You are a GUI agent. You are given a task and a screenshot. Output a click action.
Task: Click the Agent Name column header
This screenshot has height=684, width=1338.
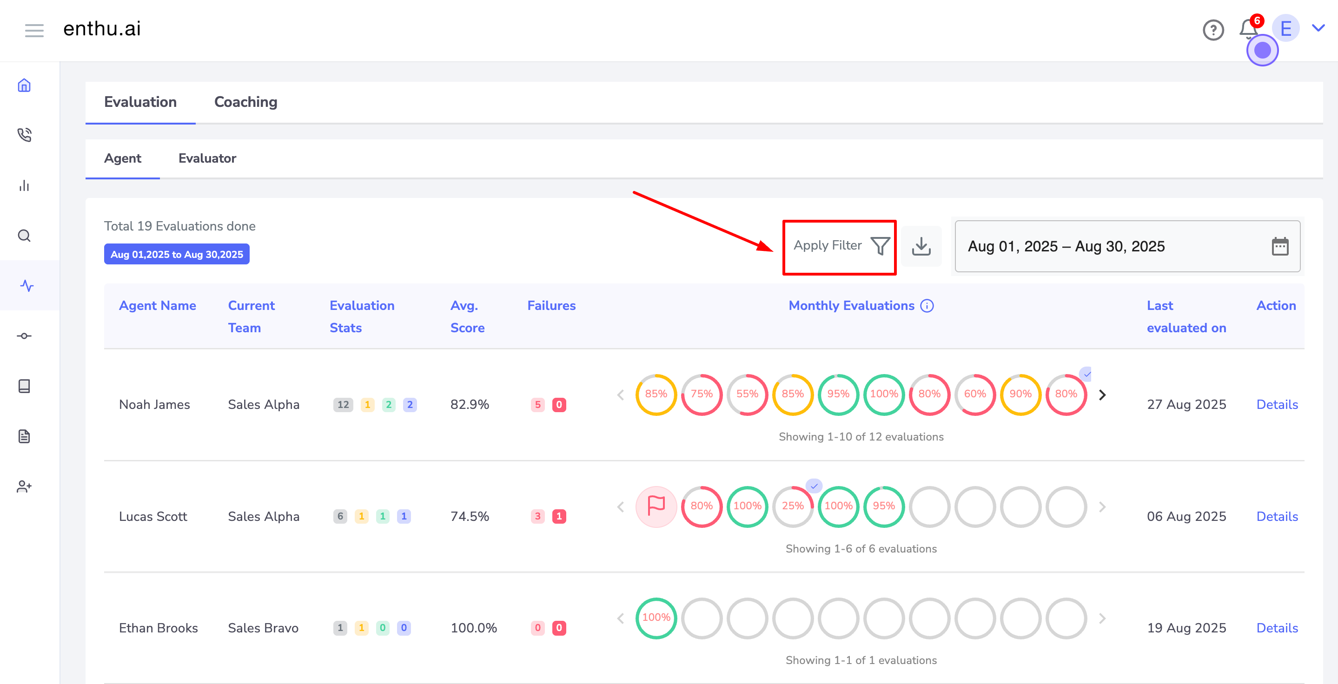(x=158, y=306)
